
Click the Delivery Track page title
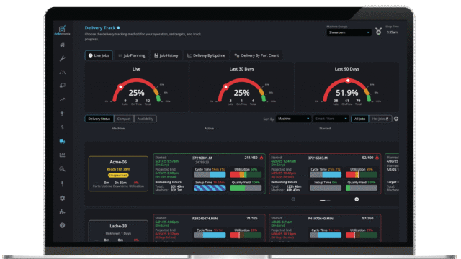coord(100,28)
